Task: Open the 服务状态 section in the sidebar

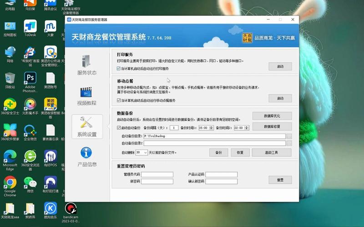Action: click(x=87, y=65)
